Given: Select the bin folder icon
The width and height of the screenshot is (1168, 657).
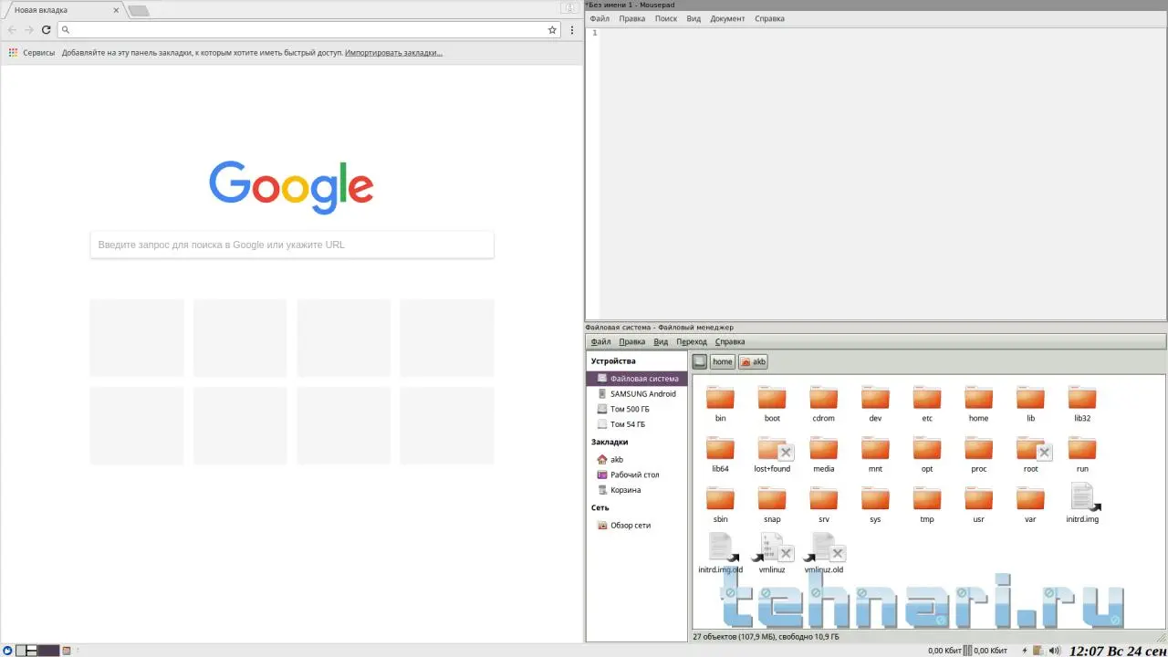Looking at the screenshot, I should pos(720,398).
